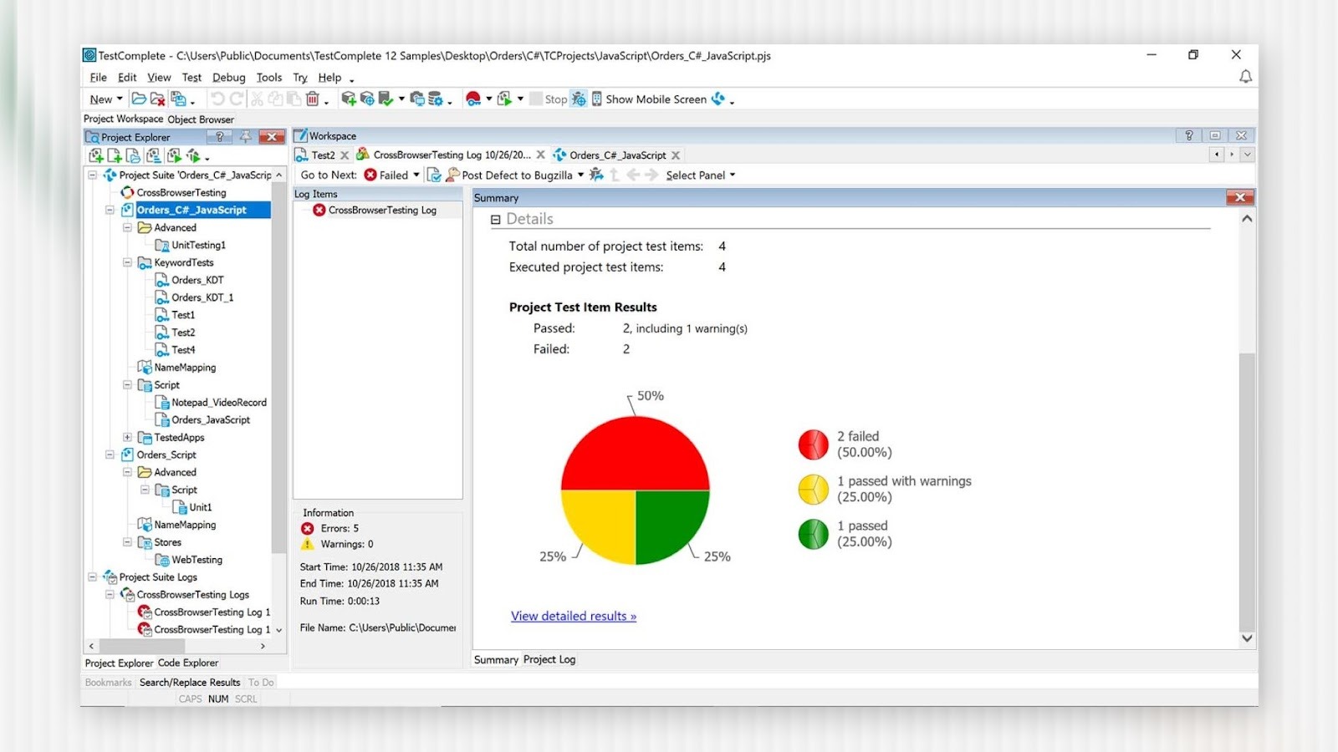Open the Search/Replace Results tab
Image resolution: width=1338 pixels, height=752 pixels.
point(190,682)
